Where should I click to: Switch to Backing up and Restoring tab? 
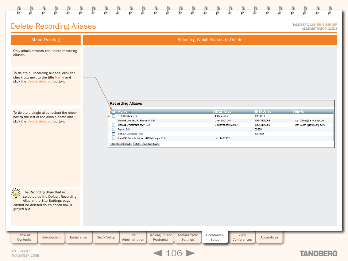pos(160,237)
